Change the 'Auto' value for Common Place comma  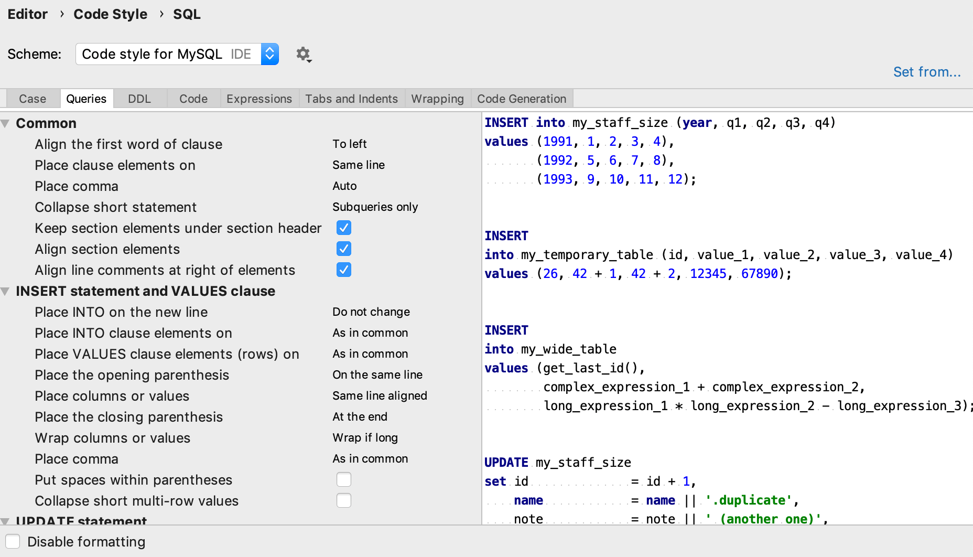[x=344, y=186]
